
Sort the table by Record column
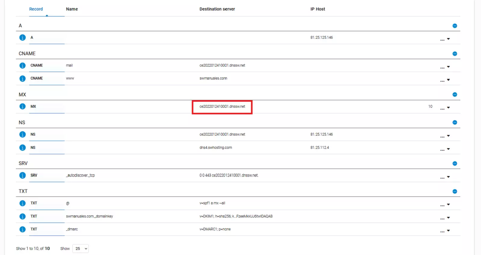coord(36,9)
